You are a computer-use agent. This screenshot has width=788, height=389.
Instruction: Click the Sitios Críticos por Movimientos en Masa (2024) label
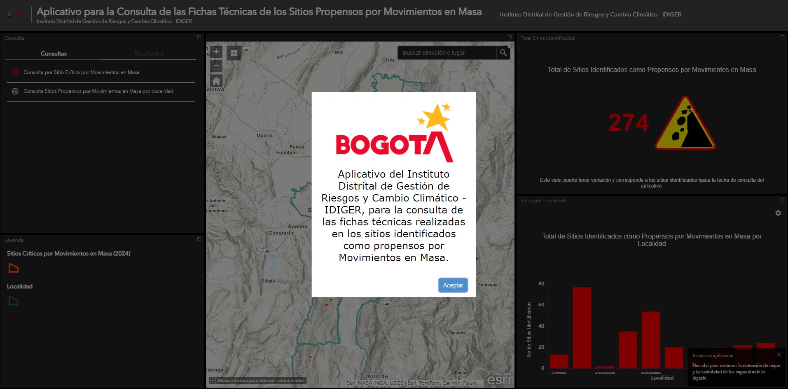pos(68,253)
